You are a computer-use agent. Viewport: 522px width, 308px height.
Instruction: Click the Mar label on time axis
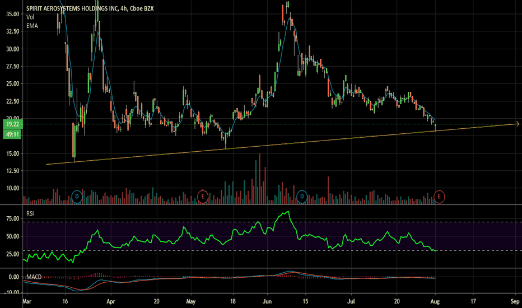coord(27,301)
